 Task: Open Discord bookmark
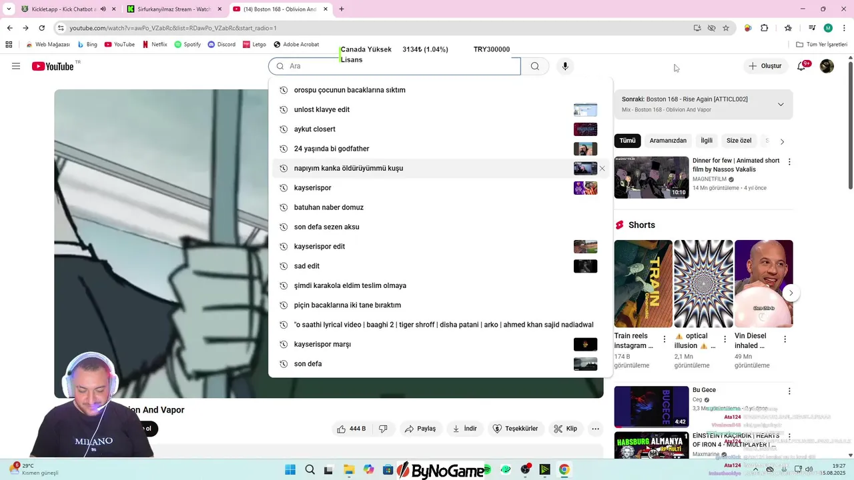click(x=222, y=45)
